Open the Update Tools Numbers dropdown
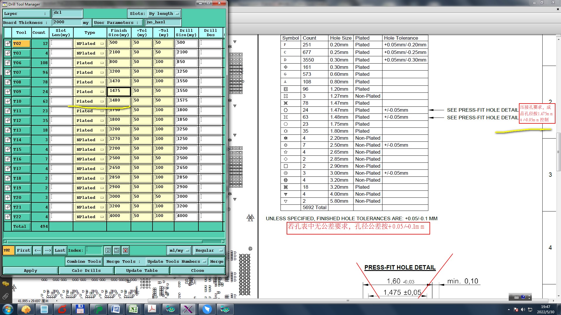The image size is (561, 315). coord(176,261)
